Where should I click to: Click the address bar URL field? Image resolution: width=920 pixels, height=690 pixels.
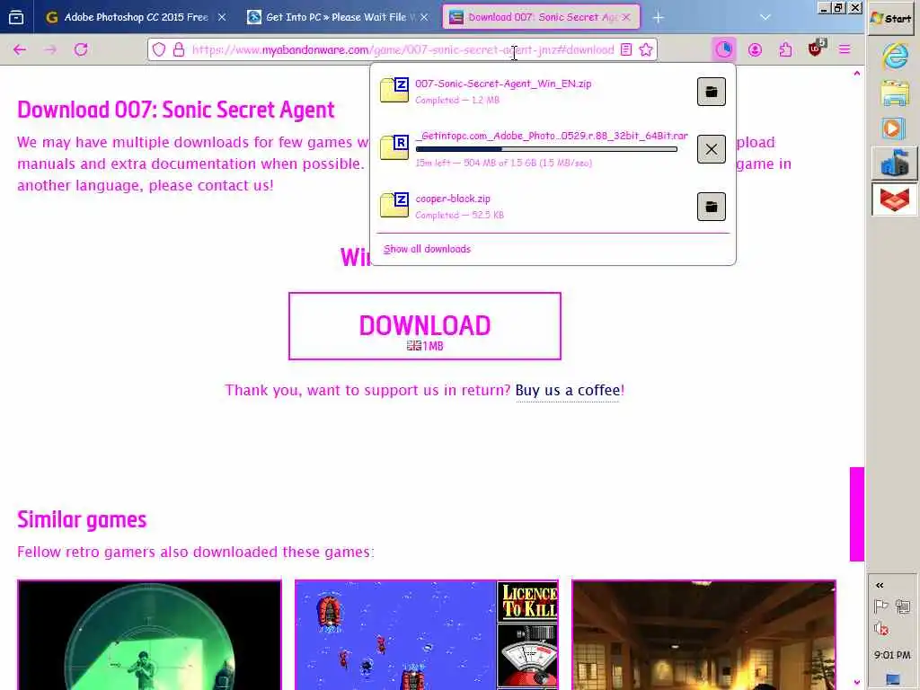coord(402,50)
